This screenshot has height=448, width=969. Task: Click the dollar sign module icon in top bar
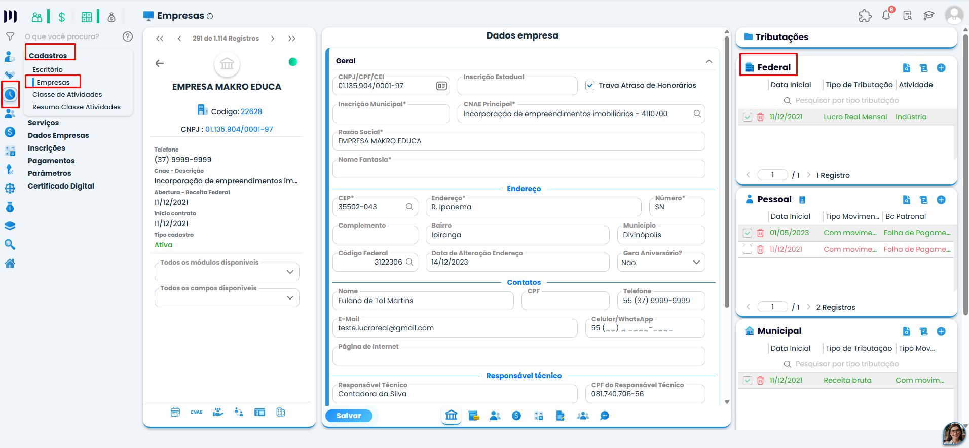point(62,17)
